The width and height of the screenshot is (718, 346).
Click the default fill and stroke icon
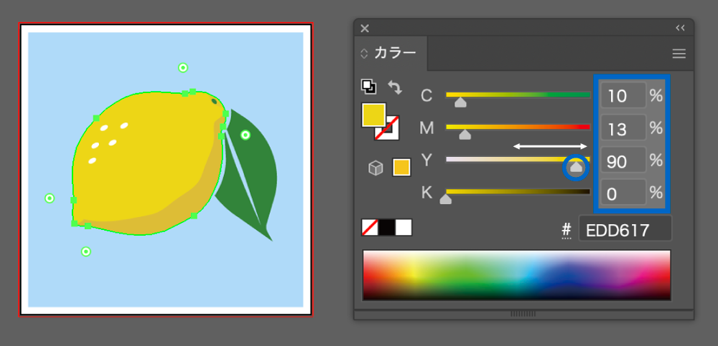pyautogui.click(x=368, y=87)
